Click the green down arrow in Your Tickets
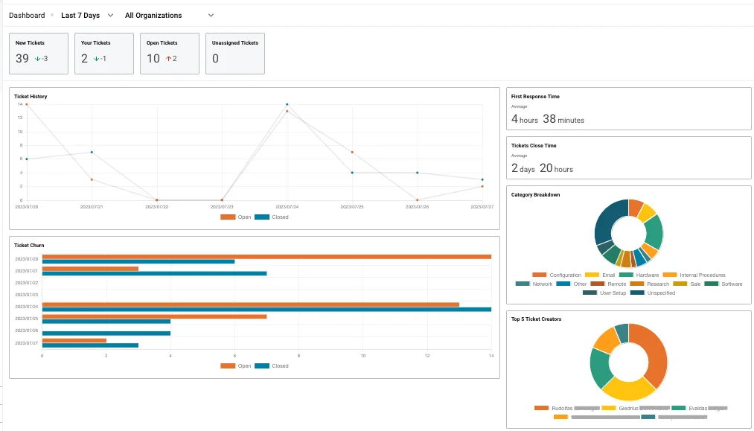 (x=96, y=59)
